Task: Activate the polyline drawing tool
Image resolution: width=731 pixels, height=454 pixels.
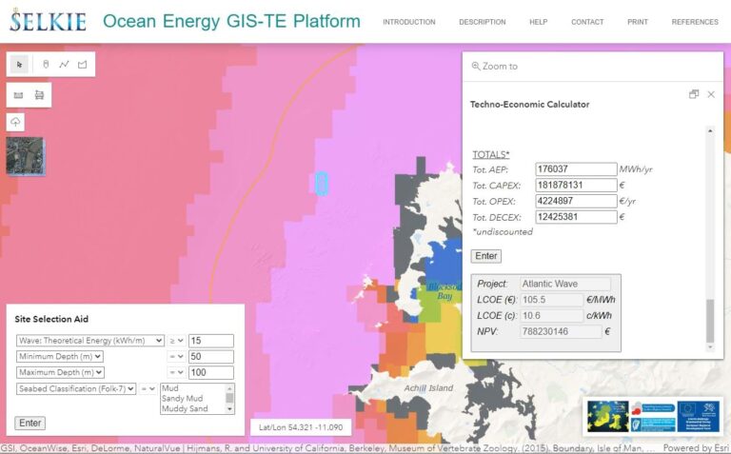Action: pos(64,65)
